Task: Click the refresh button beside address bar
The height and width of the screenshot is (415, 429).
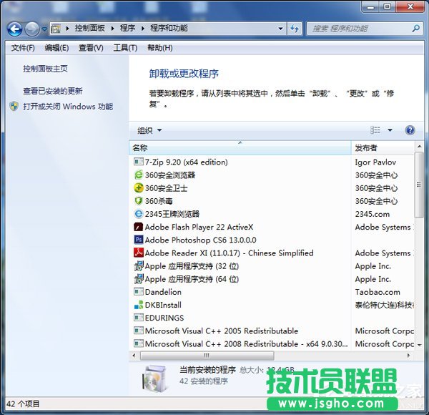Action: pyautogui.click(x=295, y=29)
